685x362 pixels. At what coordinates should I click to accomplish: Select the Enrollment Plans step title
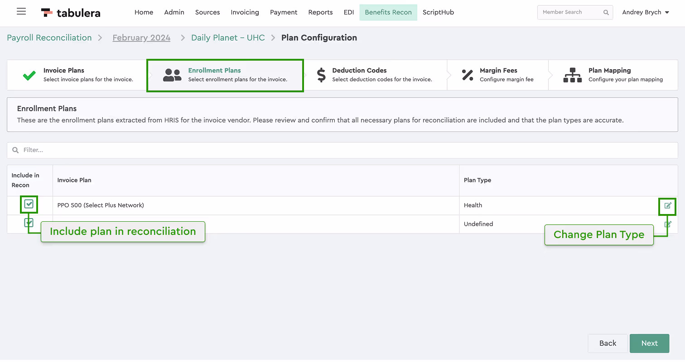pyautogui.click(x=214, y=71)
